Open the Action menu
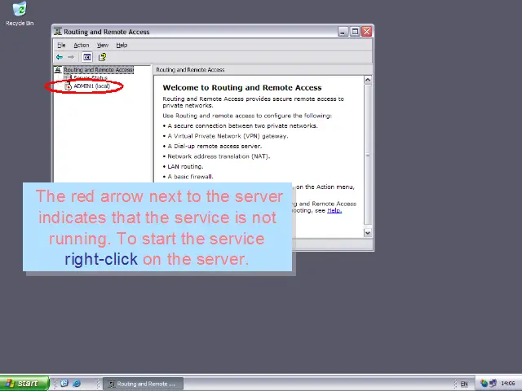Image resolution: width=522 pixels, height=391 pixels. pos(81,46)
